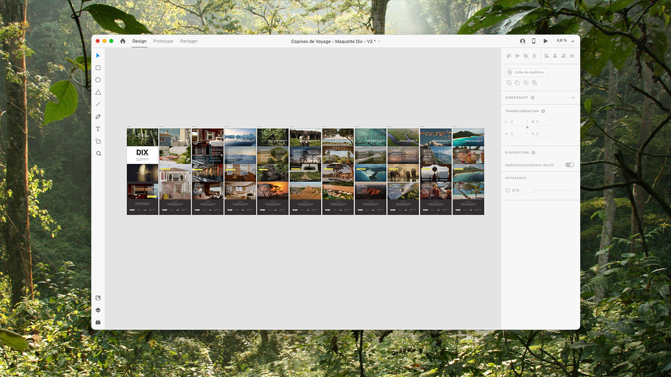This screenshot has height=377, width=671.
Task: Open options dots above DIX artboard
Action: coord(129,127)
